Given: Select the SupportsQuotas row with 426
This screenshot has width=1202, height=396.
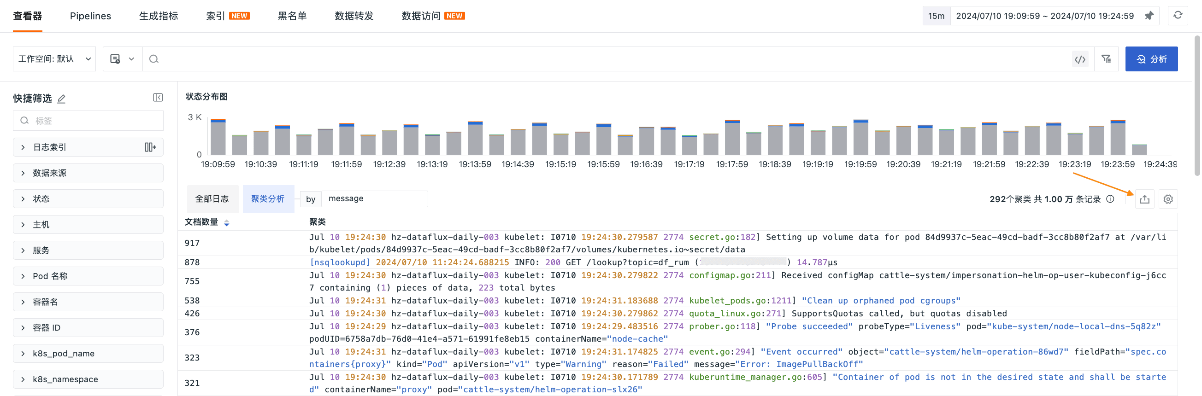Looking at the screenshot, I should 677,314.
